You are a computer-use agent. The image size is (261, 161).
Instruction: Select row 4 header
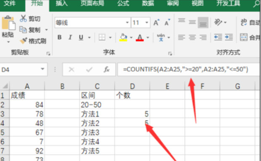click(5, 123)
